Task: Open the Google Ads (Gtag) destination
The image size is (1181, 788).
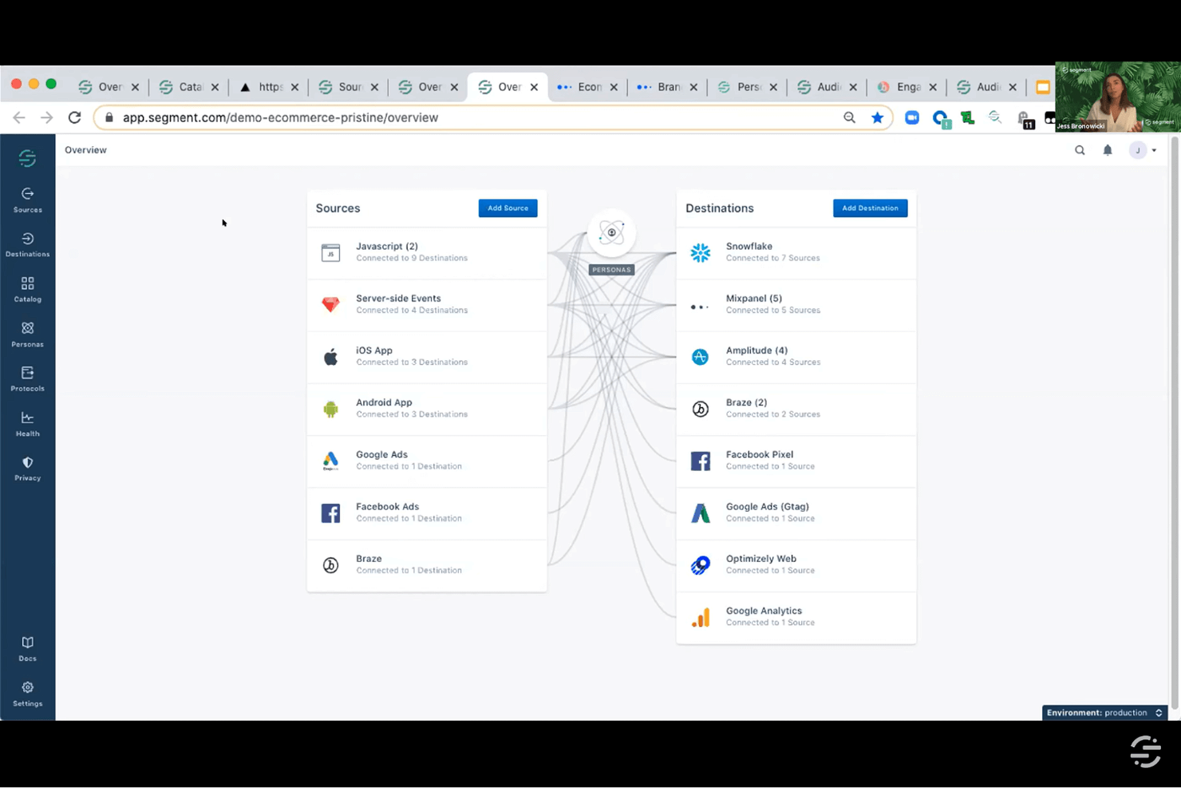Action: pos(796,513)
